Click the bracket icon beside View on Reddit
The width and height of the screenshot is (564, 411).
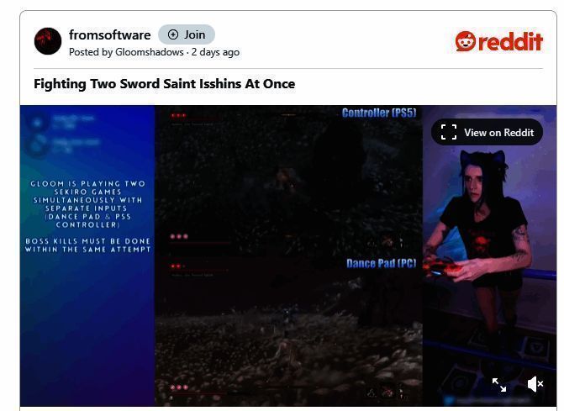coord(449,132)
